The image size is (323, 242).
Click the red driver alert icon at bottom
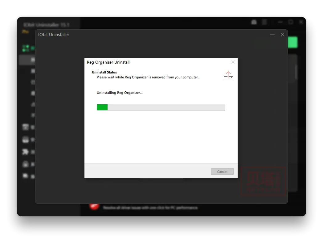click(94, 207)
